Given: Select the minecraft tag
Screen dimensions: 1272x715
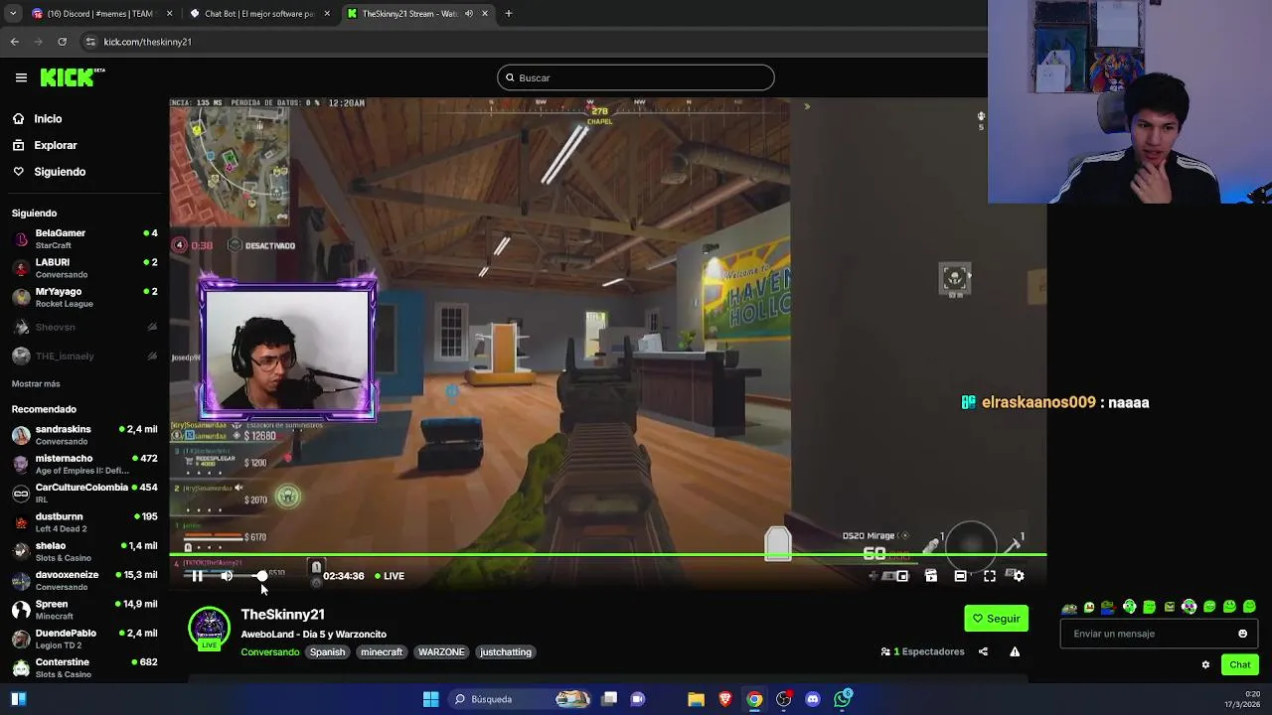Looking at the screenshot, I should [382, 652].
